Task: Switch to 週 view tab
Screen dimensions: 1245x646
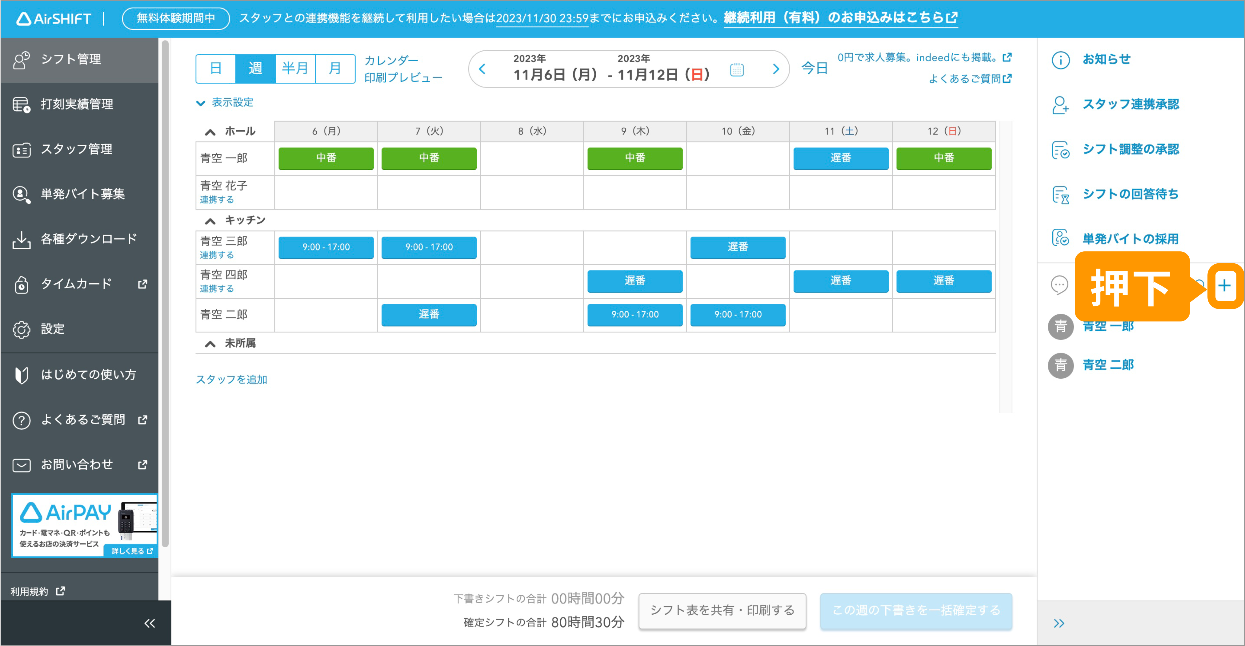Action: (255, 69)
